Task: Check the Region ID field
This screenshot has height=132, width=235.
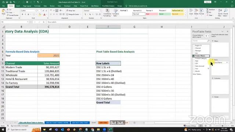Action: [194, 45]
